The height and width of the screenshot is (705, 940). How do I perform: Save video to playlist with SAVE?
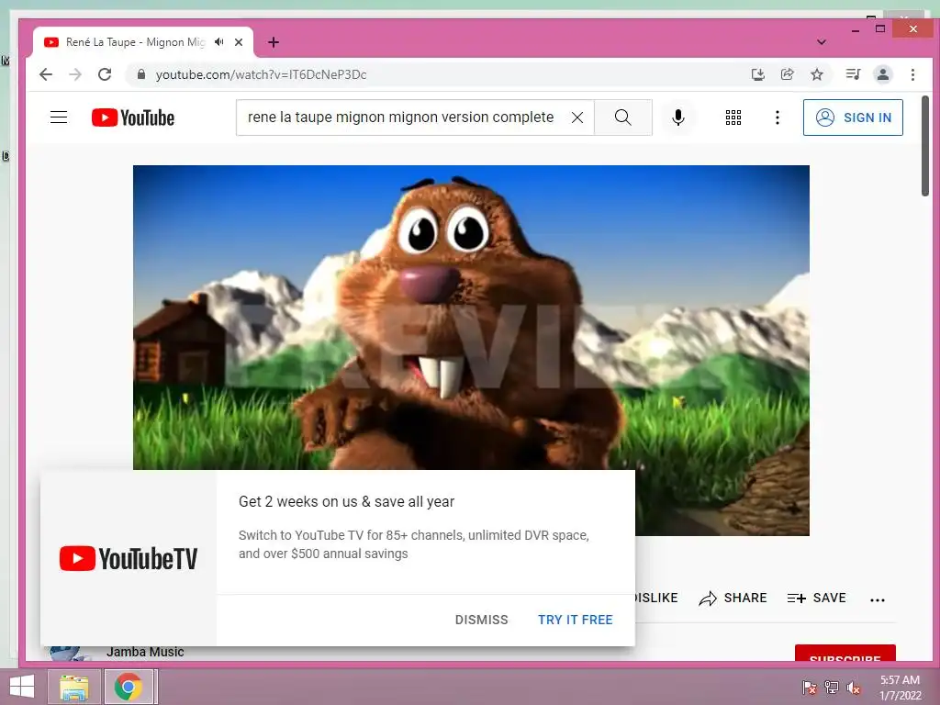(x=816, y=598)
